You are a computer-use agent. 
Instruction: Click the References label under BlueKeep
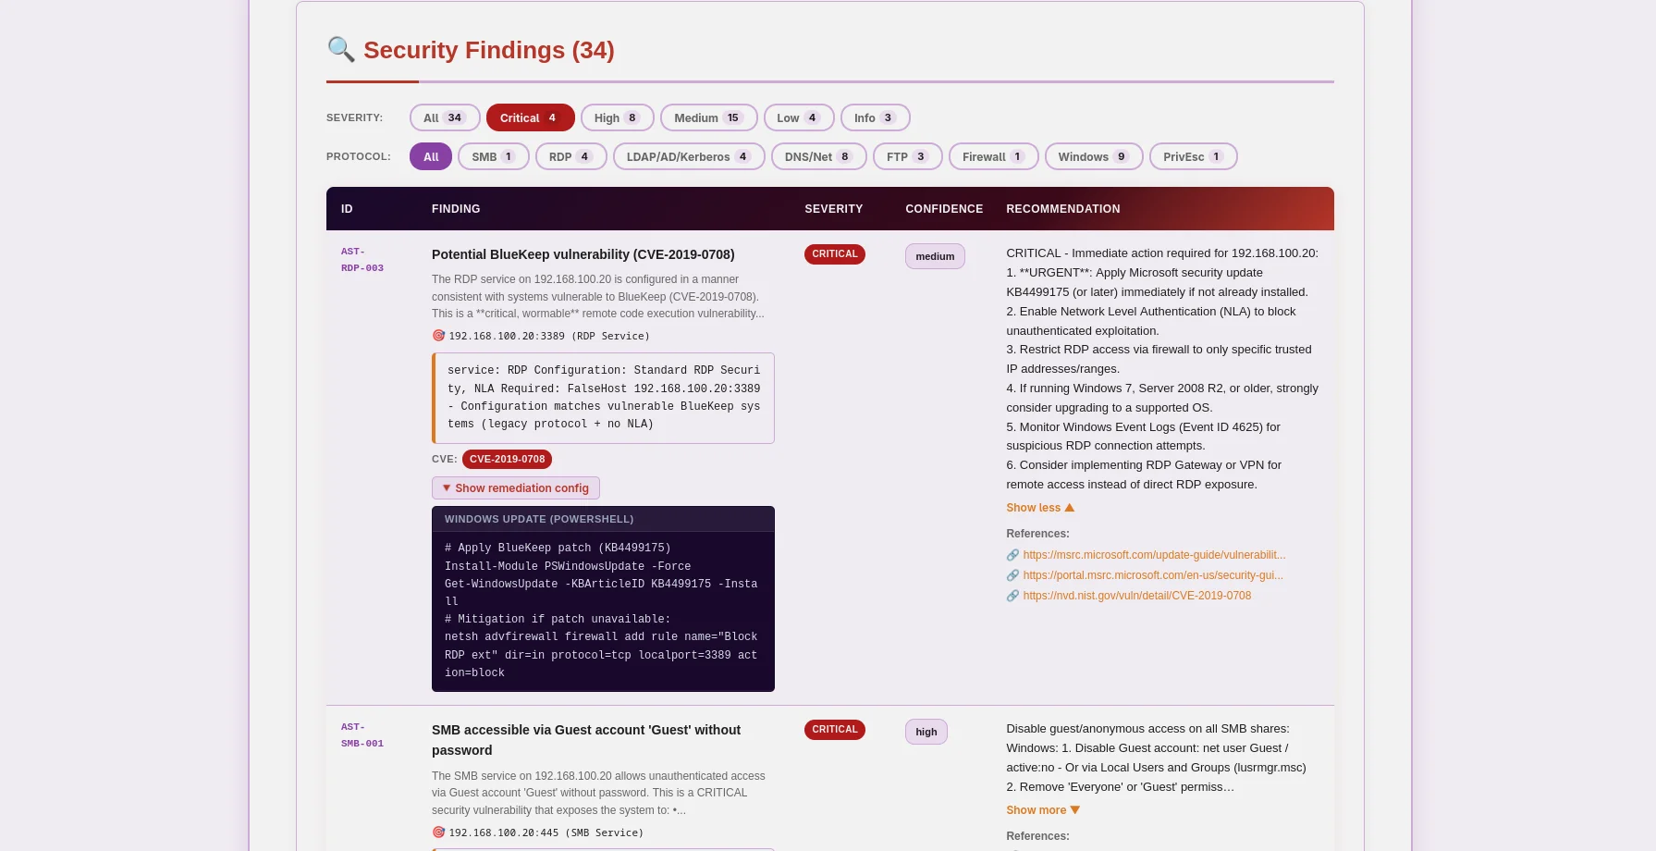(1037, 534)
